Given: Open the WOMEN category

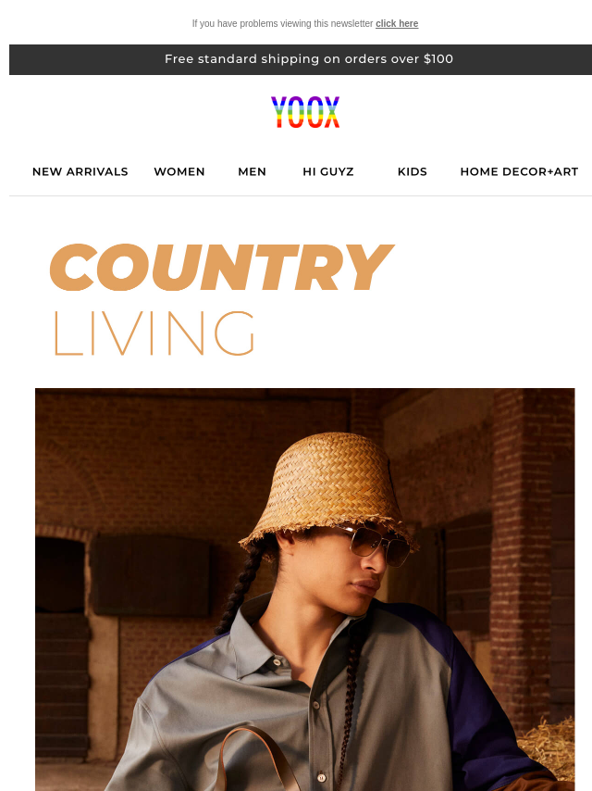Looking at the screenshot, I should tap(179, 171).
